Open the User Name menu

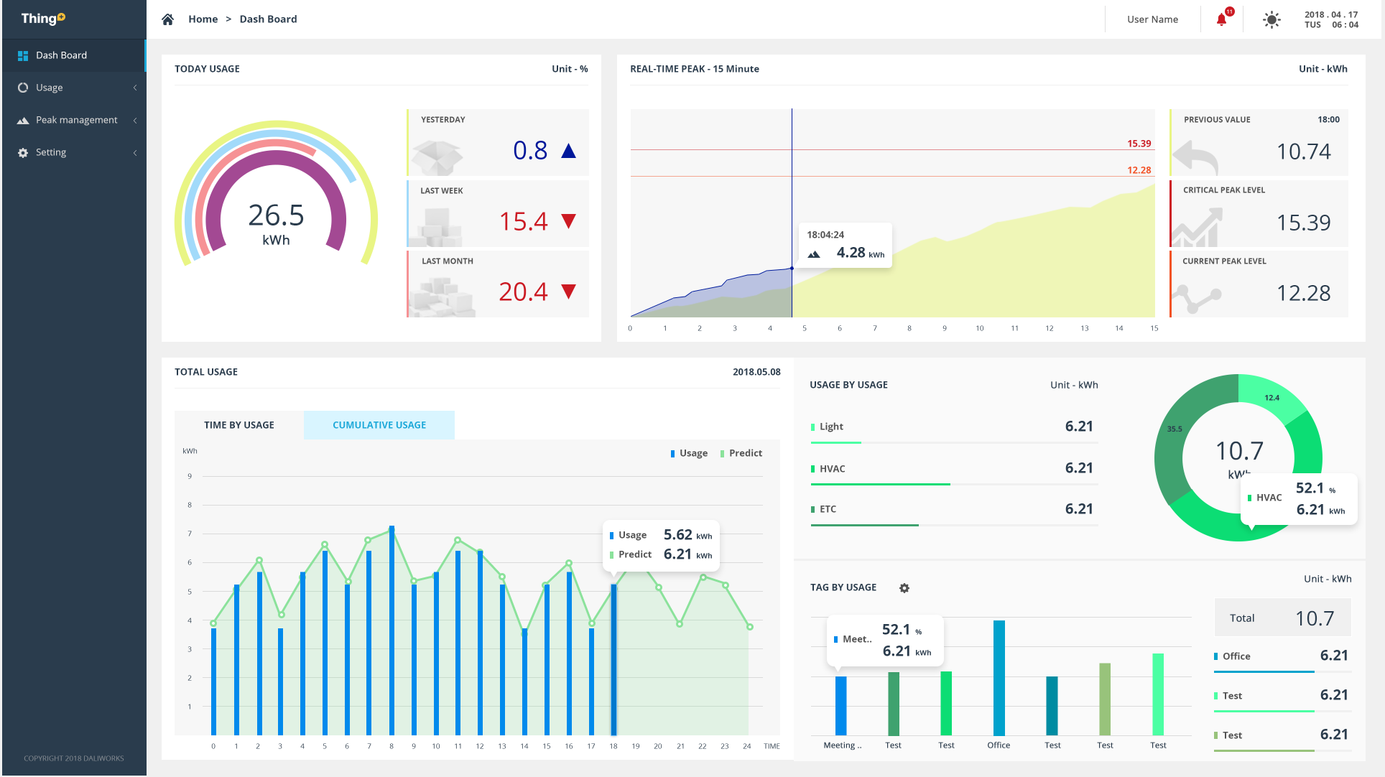[x=1152, y=19]
